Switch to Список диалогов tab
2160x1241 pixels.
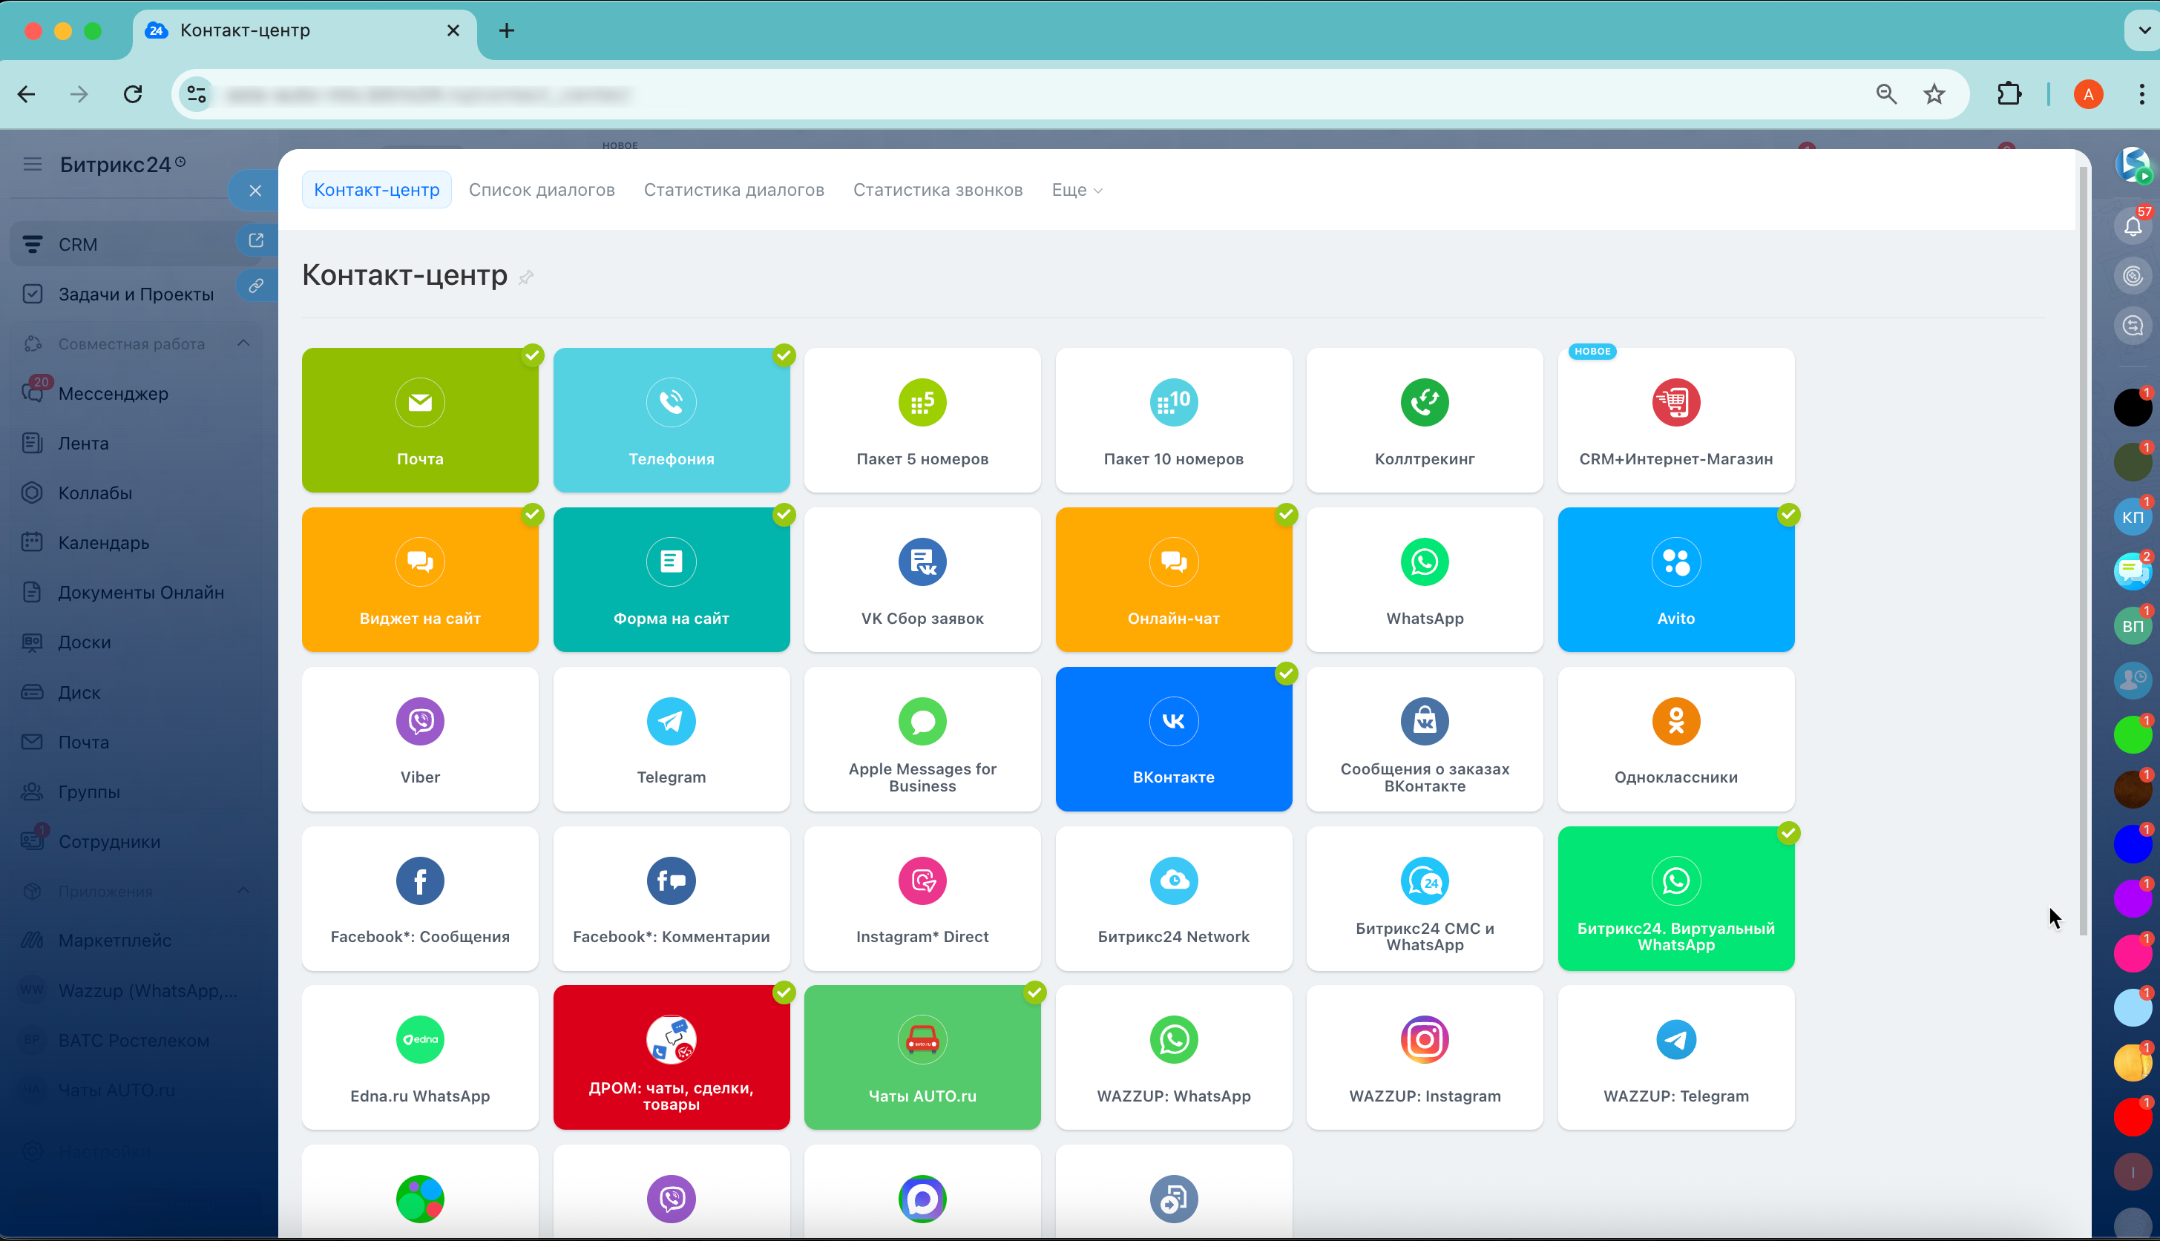point(541,190)
